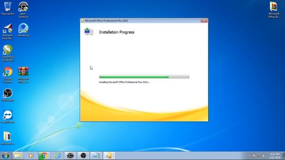Switch to cabal app in taskbar
285x160 pixels.
(x=70, y=156)
